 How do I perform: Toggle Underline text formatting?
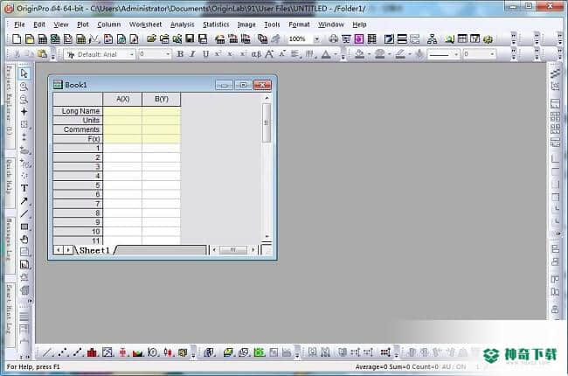[205, 54]
